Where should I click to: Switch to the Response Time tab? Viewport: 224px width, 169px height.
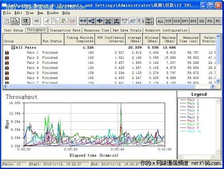[96, 30]
